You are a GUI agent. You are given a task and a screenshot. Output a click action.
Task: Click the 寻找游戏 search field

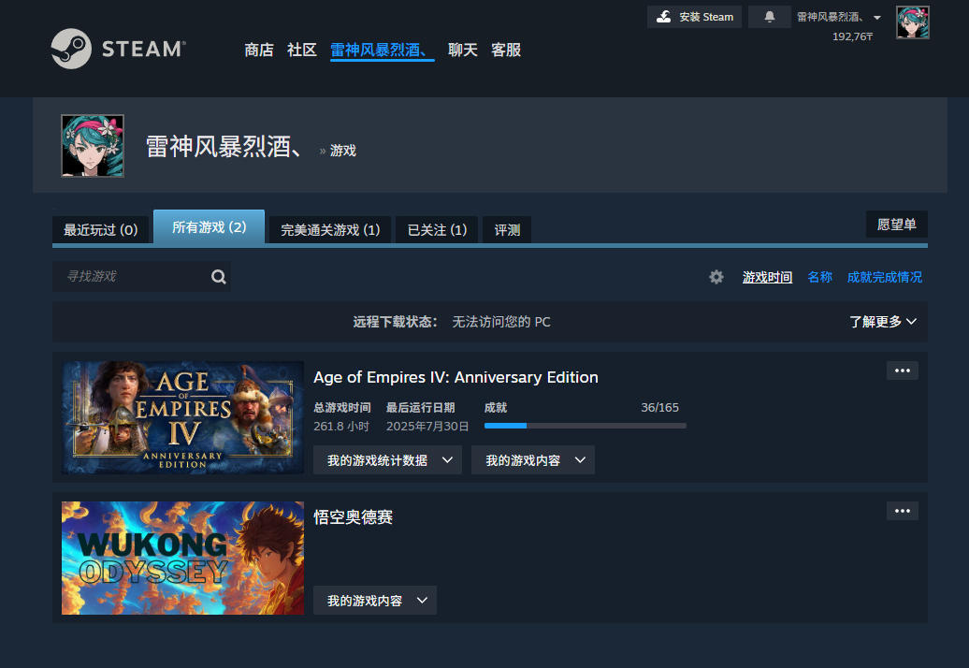pyautogui.click(x=131, y=277)
